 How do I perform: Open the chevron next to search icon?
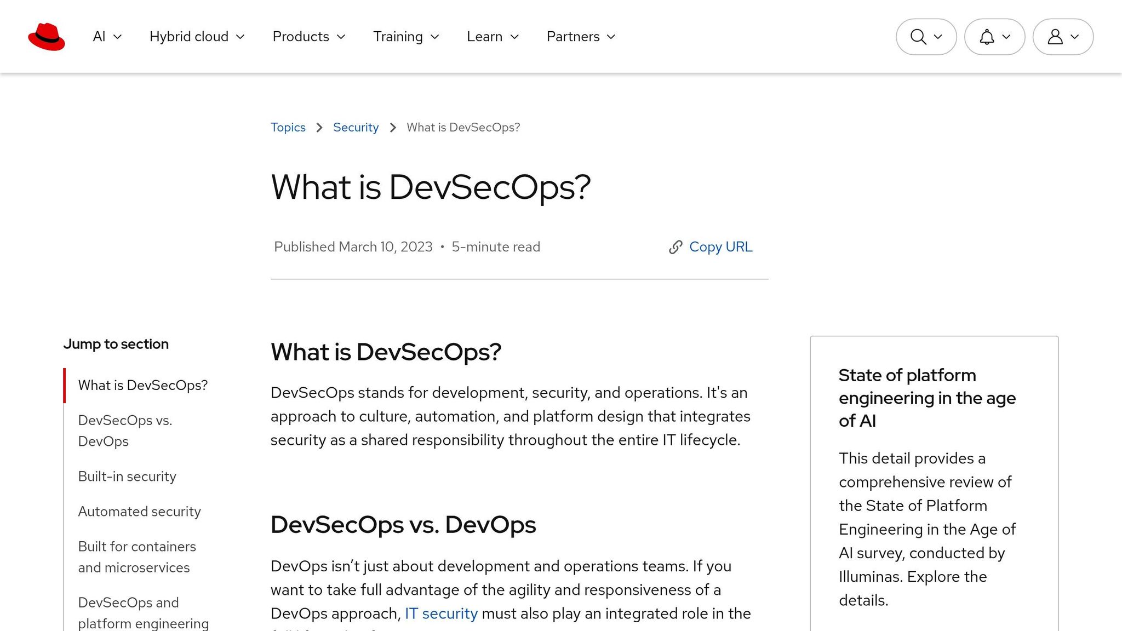[x=938, y=37]
